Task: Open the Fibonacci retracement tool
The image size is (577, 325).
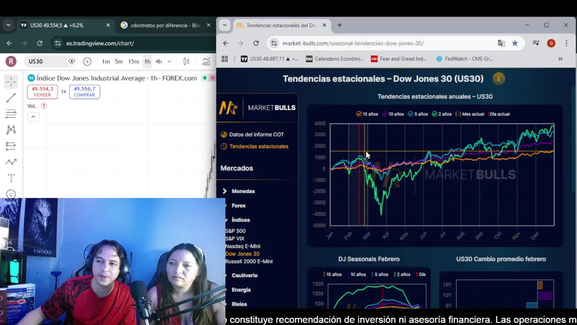Action: [11, 114]
